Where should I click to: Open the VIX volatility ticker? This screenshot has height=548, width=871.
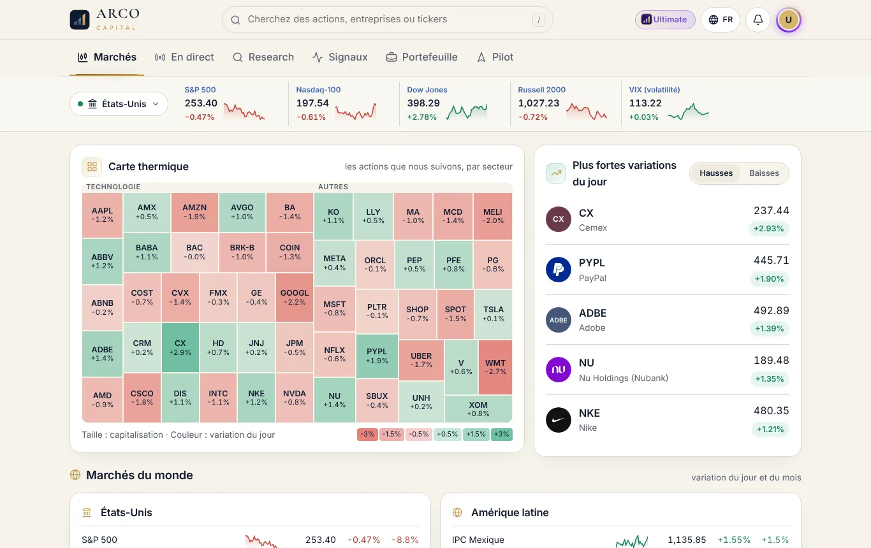coord(669,104)
